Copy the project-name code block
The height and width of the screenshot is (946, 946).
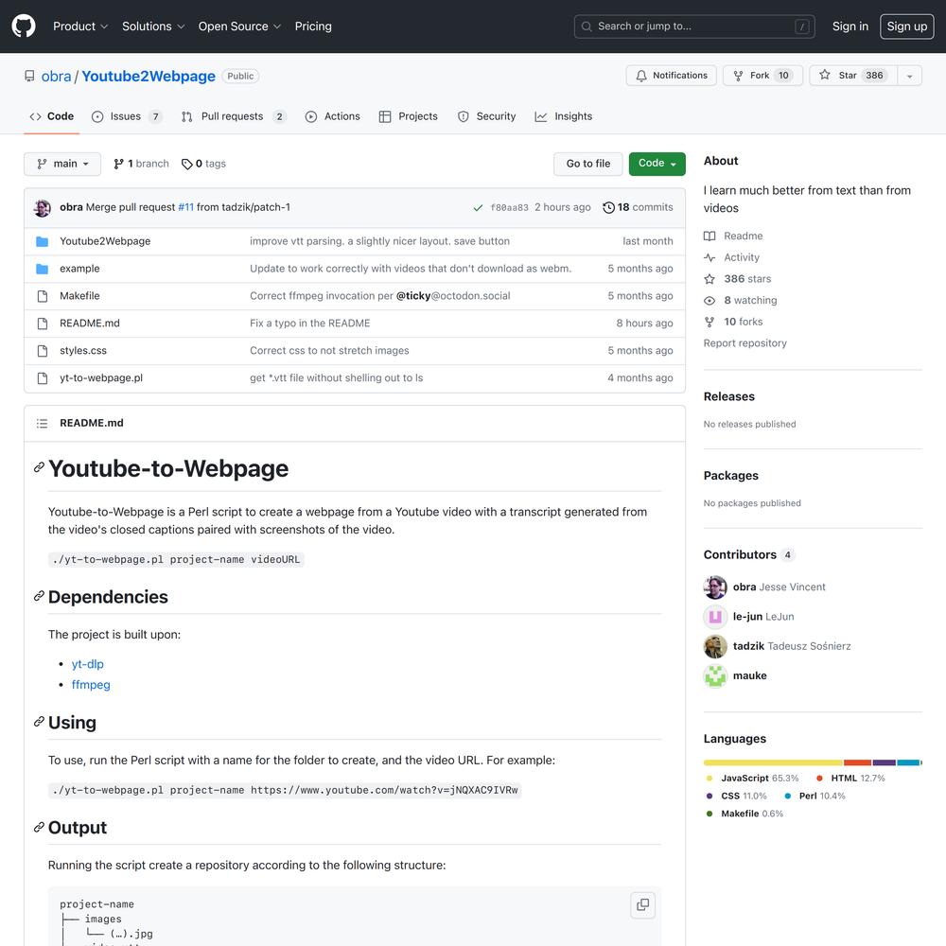click(642, 905)
